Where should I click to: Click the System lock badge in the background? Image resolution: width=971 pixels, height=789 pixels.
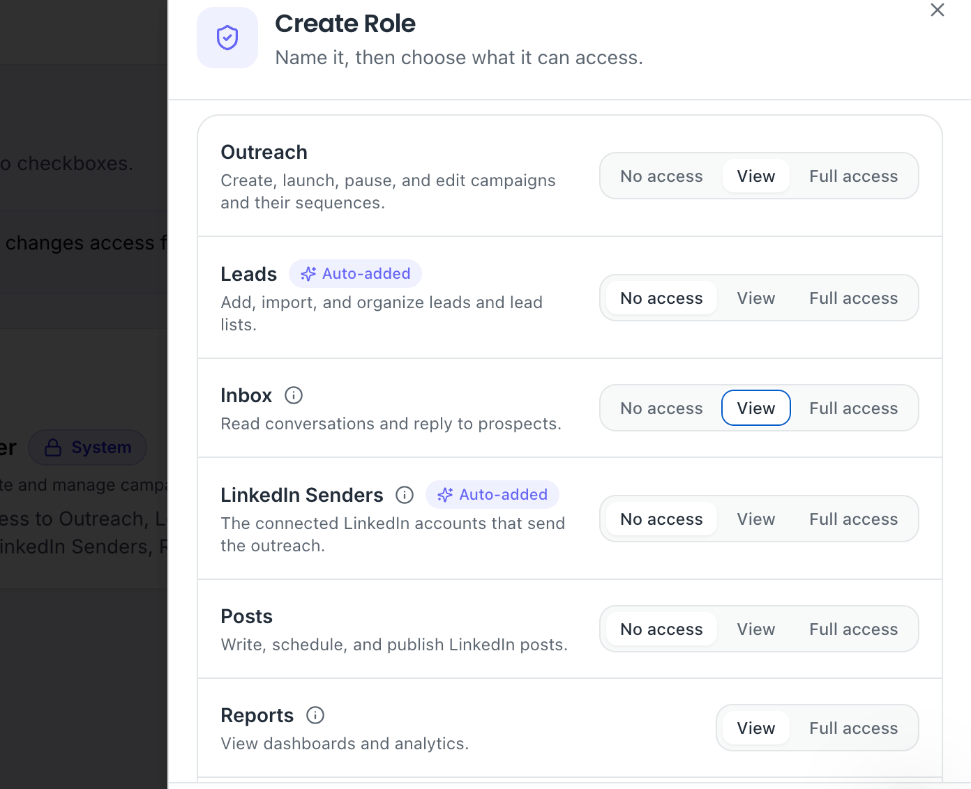(88, 447)
